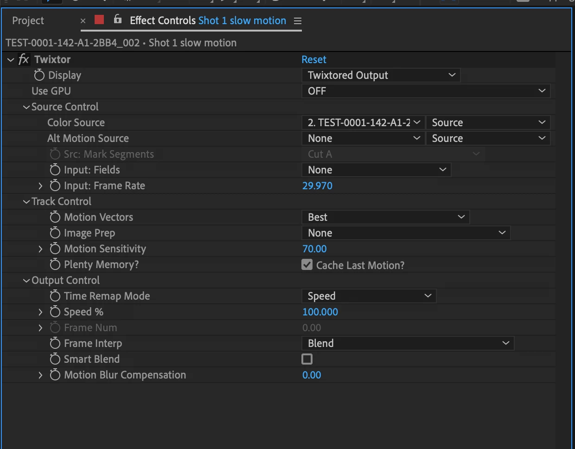
Task: Toggle the Motion Sensitivity stopwatch icon
Action: click(55, 248)
